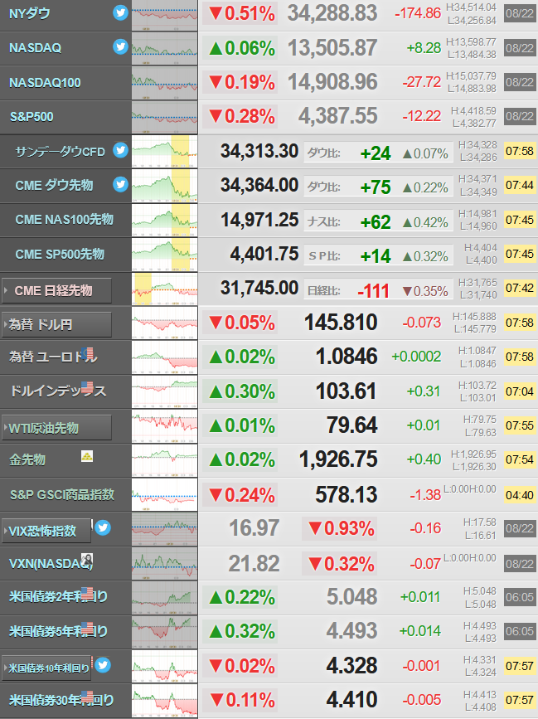Open the NASDAQ index link

(x=36, y=48)
